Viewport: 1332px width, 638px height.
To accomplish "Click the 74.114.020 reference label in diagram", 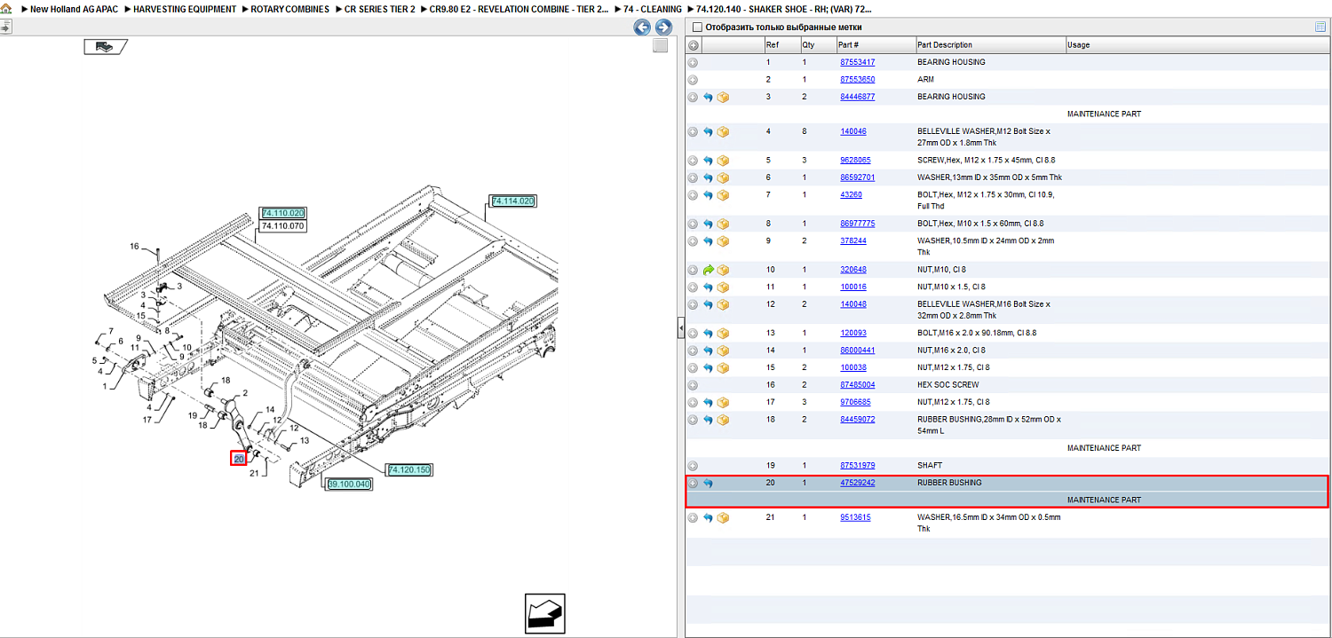I will 513,201.
